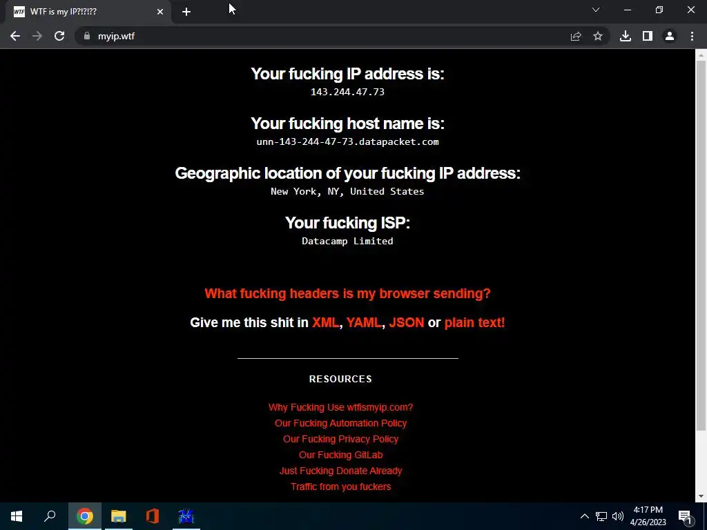This screenshot has width=707, height=530.
Task: Open the Chrome profile avatar menu
Action: [670, 36]
